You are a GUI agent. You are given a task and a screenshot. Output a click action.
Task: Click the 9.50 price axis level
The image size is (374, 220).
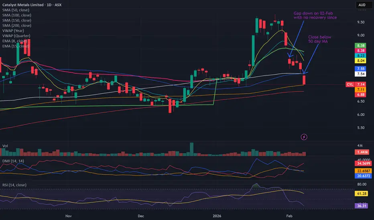coord(361,22)
